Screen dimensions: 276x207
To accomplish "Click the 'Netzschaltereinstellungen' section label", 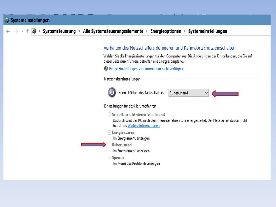I will (122, 79).
